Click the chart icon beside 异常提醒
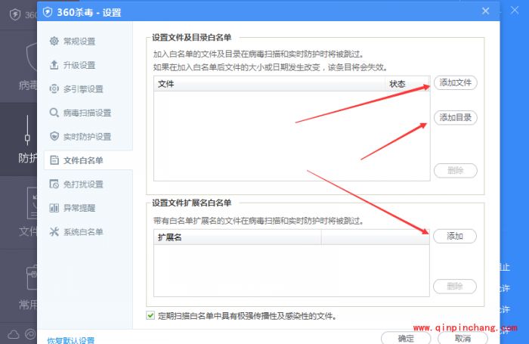The image size is (529, 344). (54, 207)
